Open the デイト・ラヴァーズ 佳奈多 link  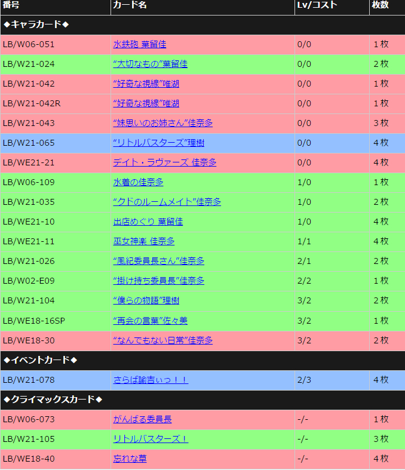click(x=165, y=163)
